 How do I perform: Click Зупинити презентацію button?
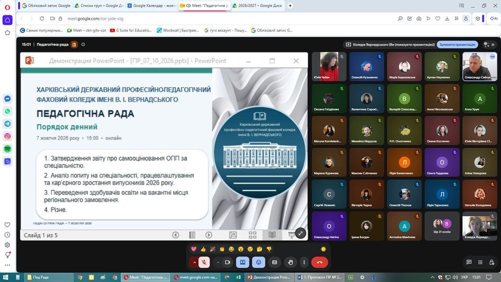pos(457,45)
